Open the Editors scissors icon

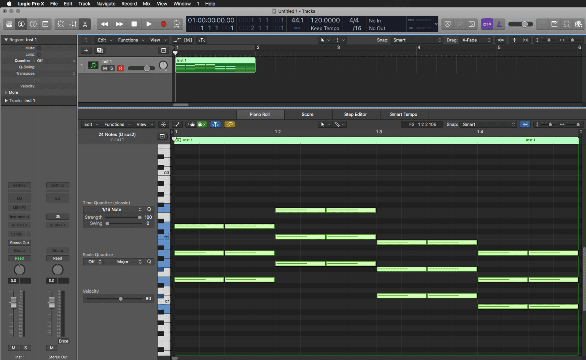tap(85, 24)
